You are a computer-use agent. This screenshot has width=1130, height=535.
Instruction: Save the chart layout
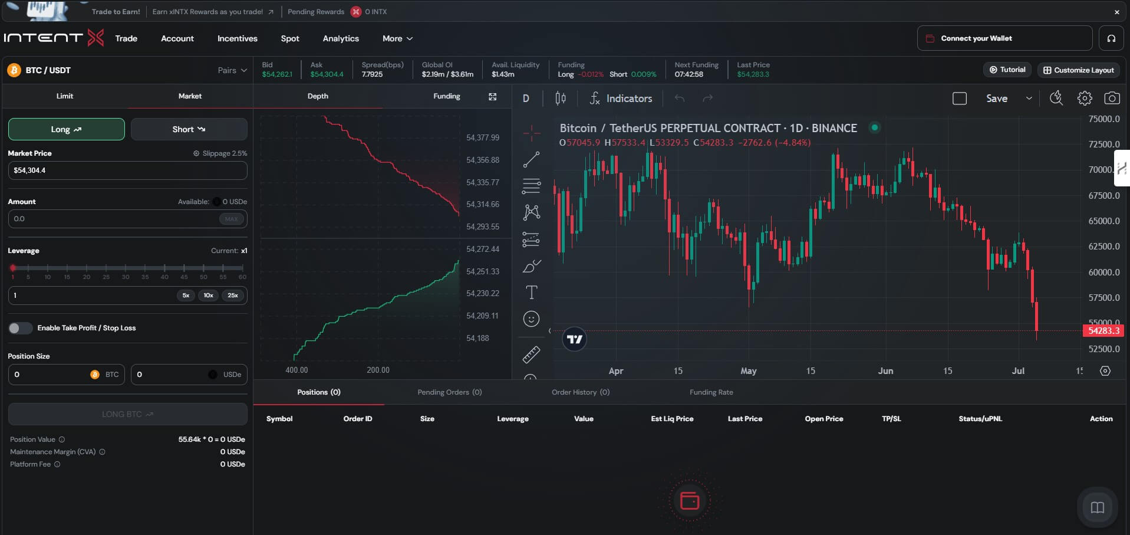pos(997,99)
